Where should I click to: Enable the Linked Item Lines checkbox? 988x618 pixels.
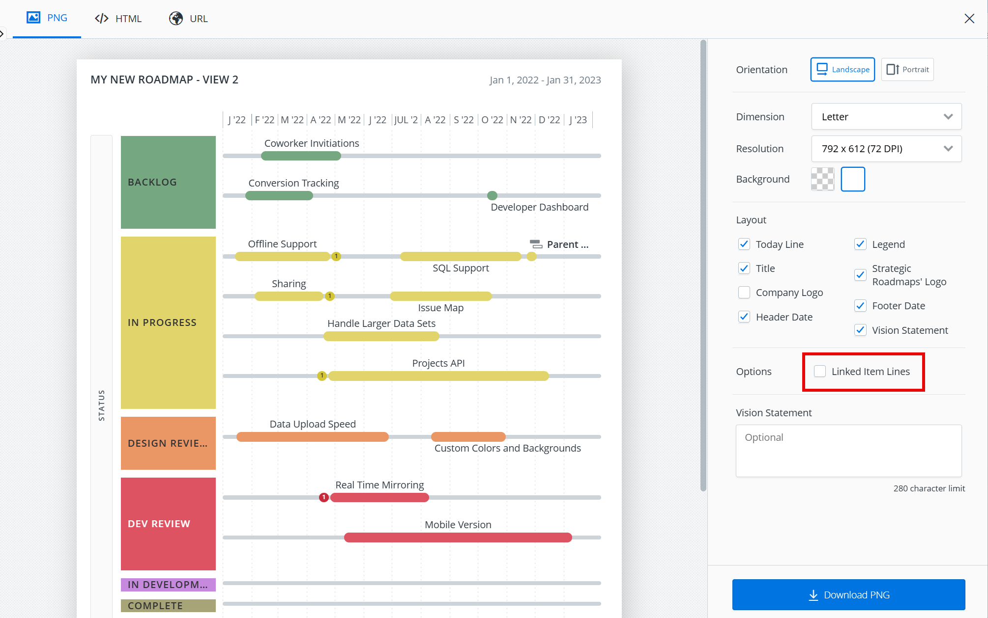pyautogui.click(x=820, y=372)
